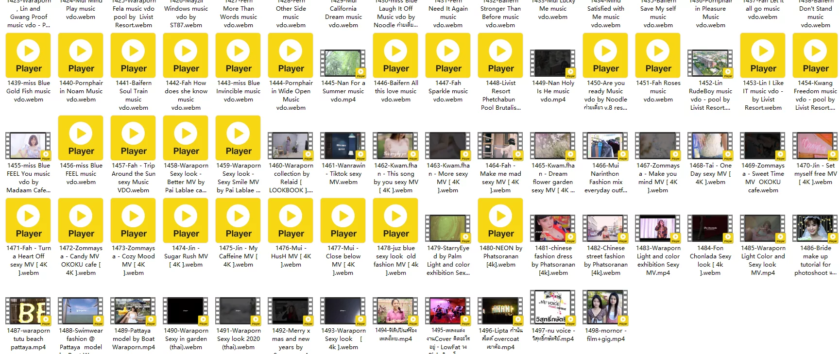Image resolution: width=840 pixels, height=354 pixels.
Task: Click the 1452-Lin RudeBoy video thumbnail
Action: [710, 63]
